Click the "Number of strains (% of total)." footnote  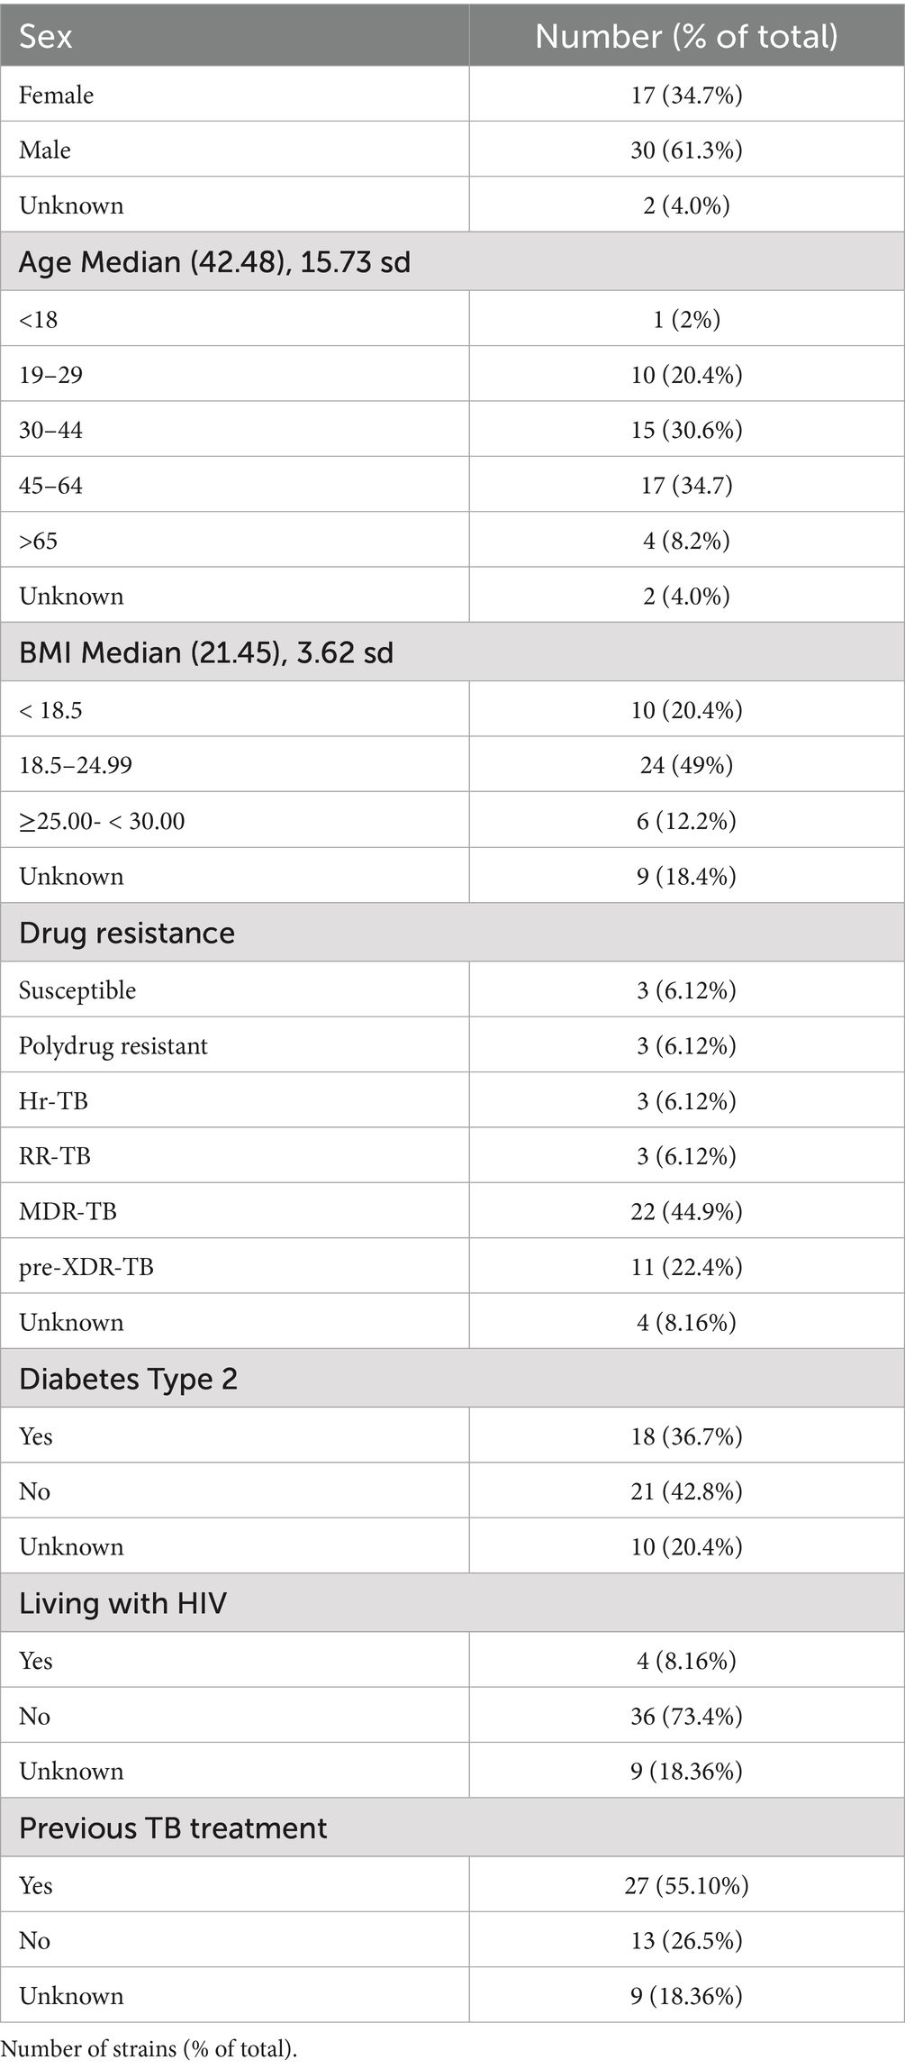click(x=149, y=2048)
